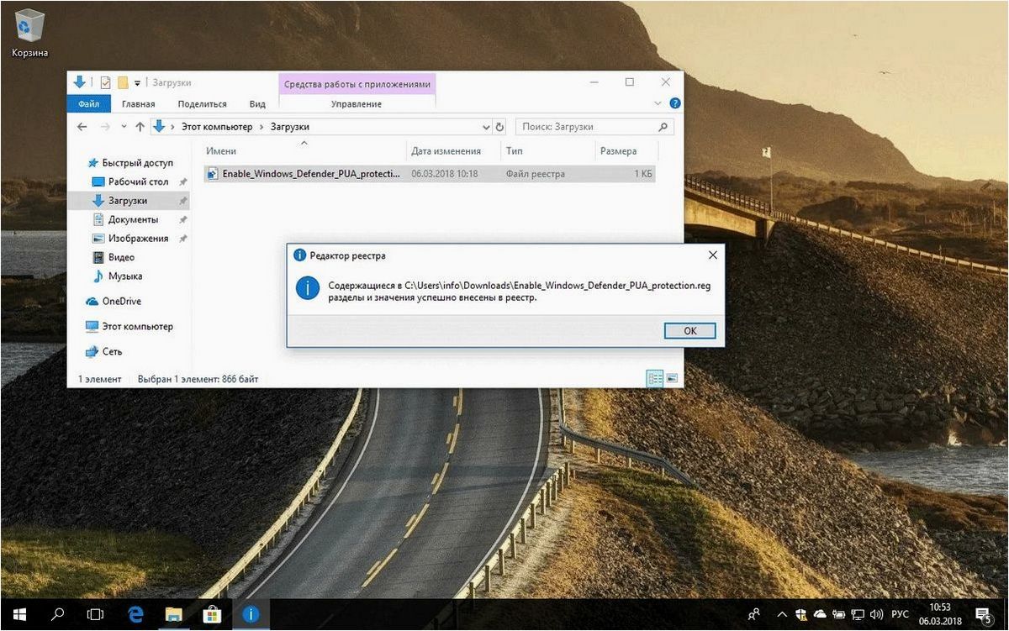Image resolution: width=1009 pixels, height=631 pixels.
Task: Select the Управление tab
Action: [357, 104]
